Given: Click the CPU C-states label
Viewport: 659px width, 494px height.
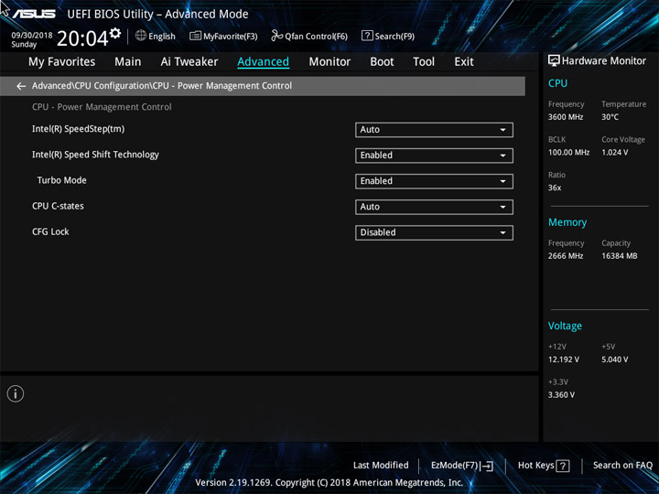Looking at the screenshot, I should [58, 206].
